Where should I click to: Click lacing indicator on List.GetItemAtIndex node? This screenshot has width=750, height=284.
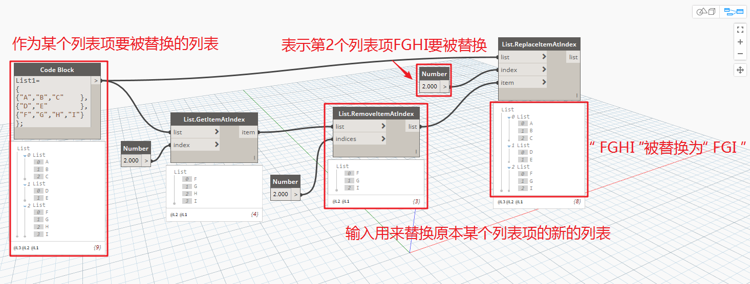(254, 158)
